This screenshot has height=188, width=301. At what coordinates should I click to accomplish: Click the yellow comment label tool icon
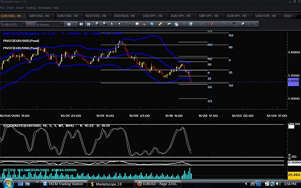pos(137,24)
